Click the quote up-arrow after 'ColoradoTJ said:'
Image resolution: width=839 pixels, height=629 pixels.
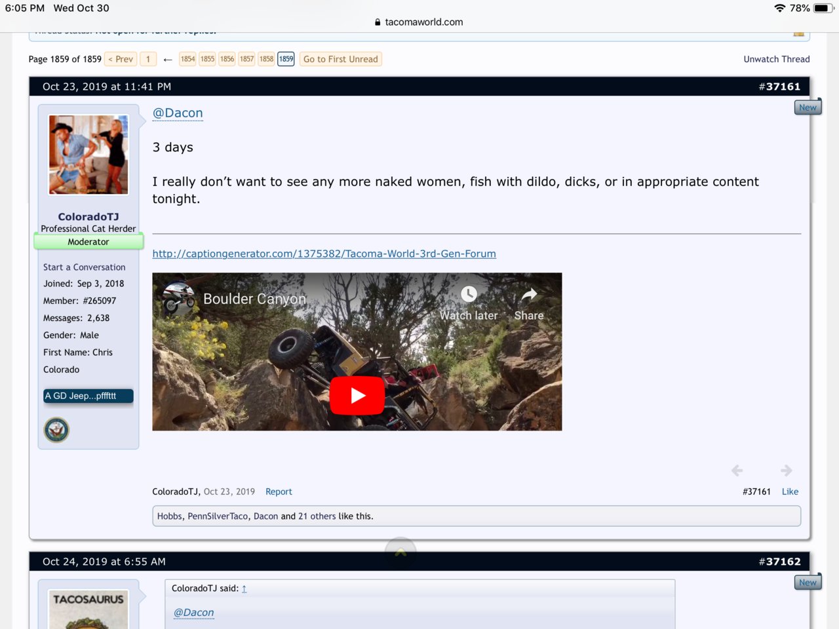pyautogui.click(x=244, y=588)
